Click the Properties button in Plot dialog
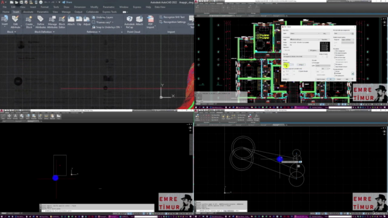Image resolution: width=388 pixels, height=218 pixels. 325,39
